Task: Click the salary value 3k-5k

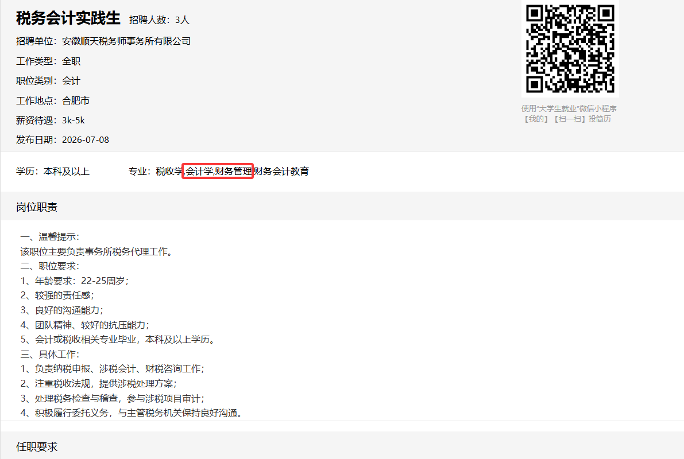Action: tap(74, 120)
